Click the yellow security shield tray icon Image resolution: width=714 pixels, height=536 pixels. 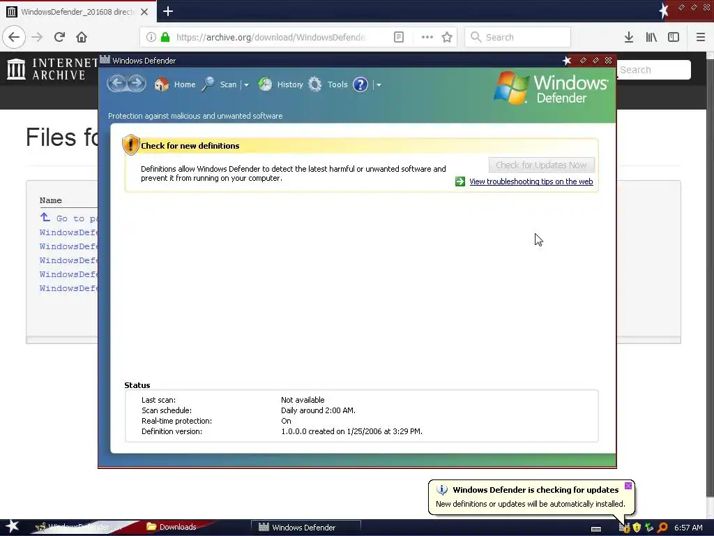pyautogui.click(x=637, y=528)
